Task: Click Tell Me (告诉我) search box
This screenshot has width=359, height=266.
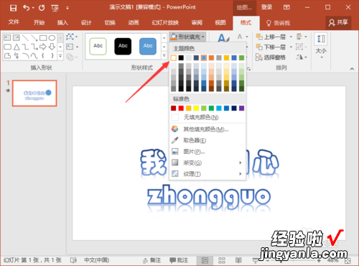Action: pyautogui.click(x=279, y=23)
